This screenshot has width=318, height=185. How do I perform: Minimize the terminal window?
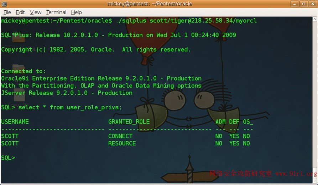(x=294, y=4)
